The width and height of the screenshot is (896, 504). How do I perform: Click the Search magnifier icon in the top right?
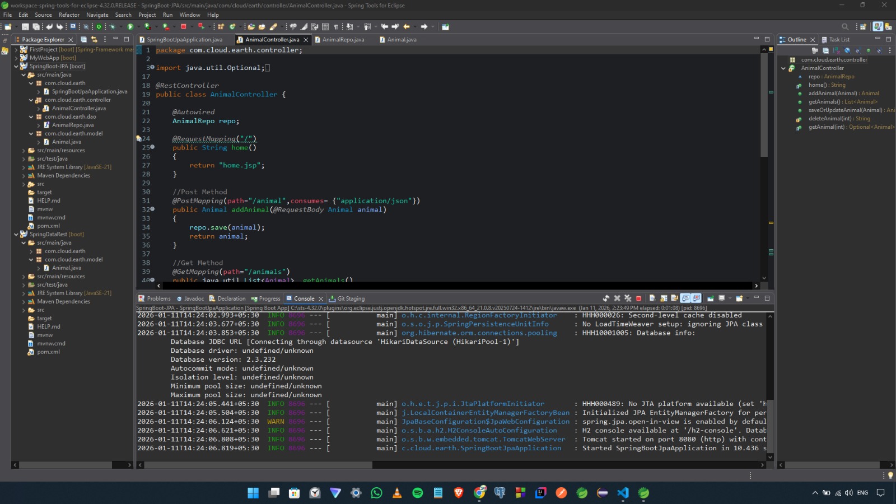click(845, 26)
